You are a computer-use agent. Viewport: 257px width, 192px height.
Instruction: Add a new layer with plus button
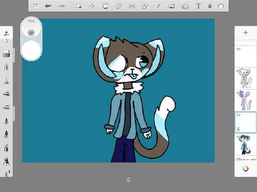[246, 33]
